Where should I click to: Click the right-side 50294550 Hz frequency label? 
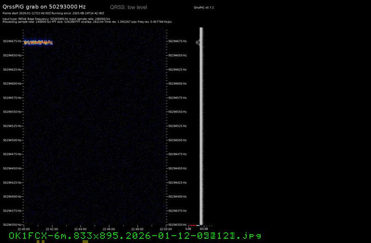point(178,112)
